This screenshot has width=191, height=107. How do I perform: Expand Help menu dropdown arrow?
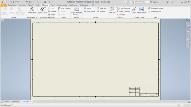tap(174, 2)
